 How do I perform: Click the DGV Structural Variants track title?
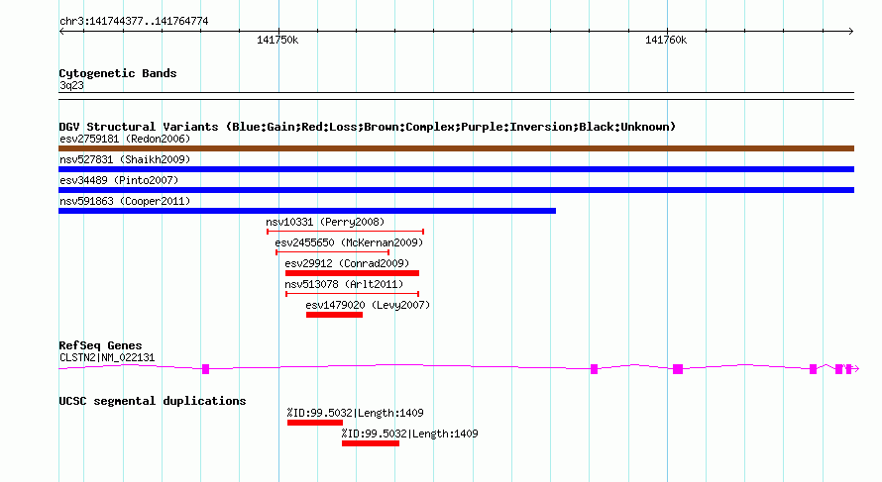coord(367,127)
